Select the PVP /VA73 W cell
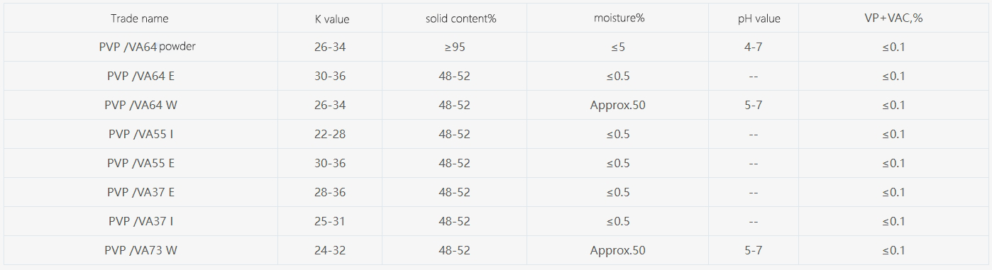The image size is (992, 270). coord(140,250)
